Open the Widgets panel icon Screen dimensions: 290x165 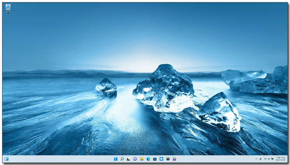tap(7, 159)
